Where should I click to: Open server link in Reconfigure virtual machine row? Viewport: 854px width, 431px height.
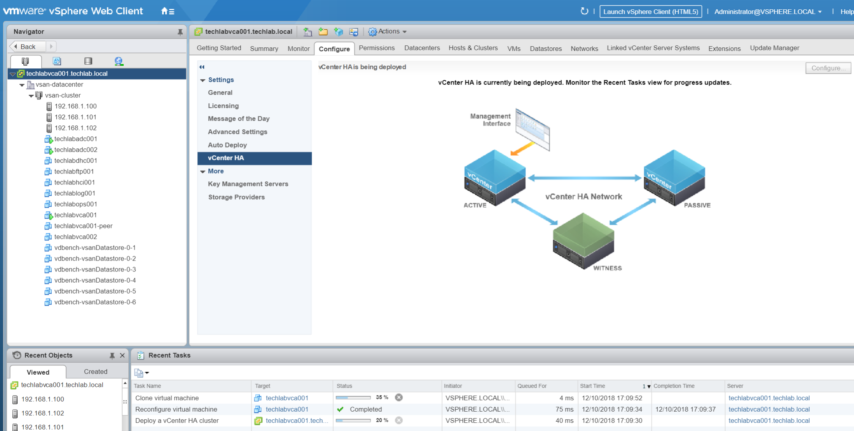tap(769, 409)
